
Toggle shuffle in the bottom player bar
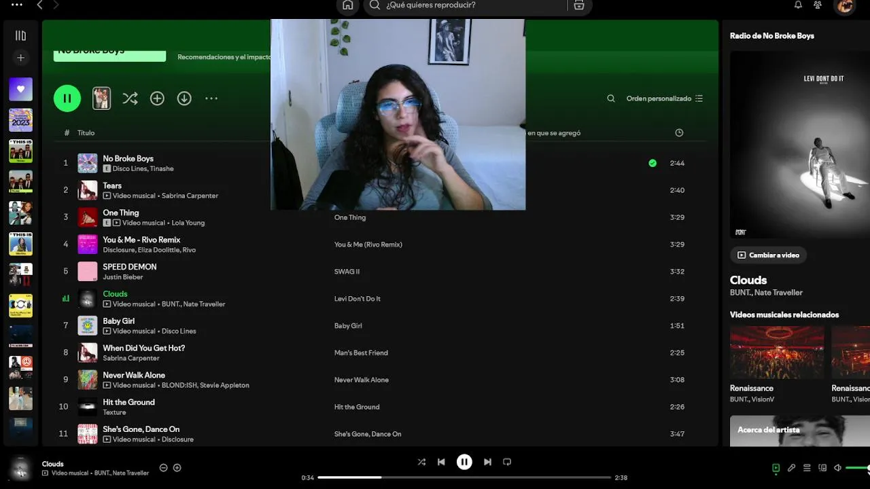tap(421, 462)
